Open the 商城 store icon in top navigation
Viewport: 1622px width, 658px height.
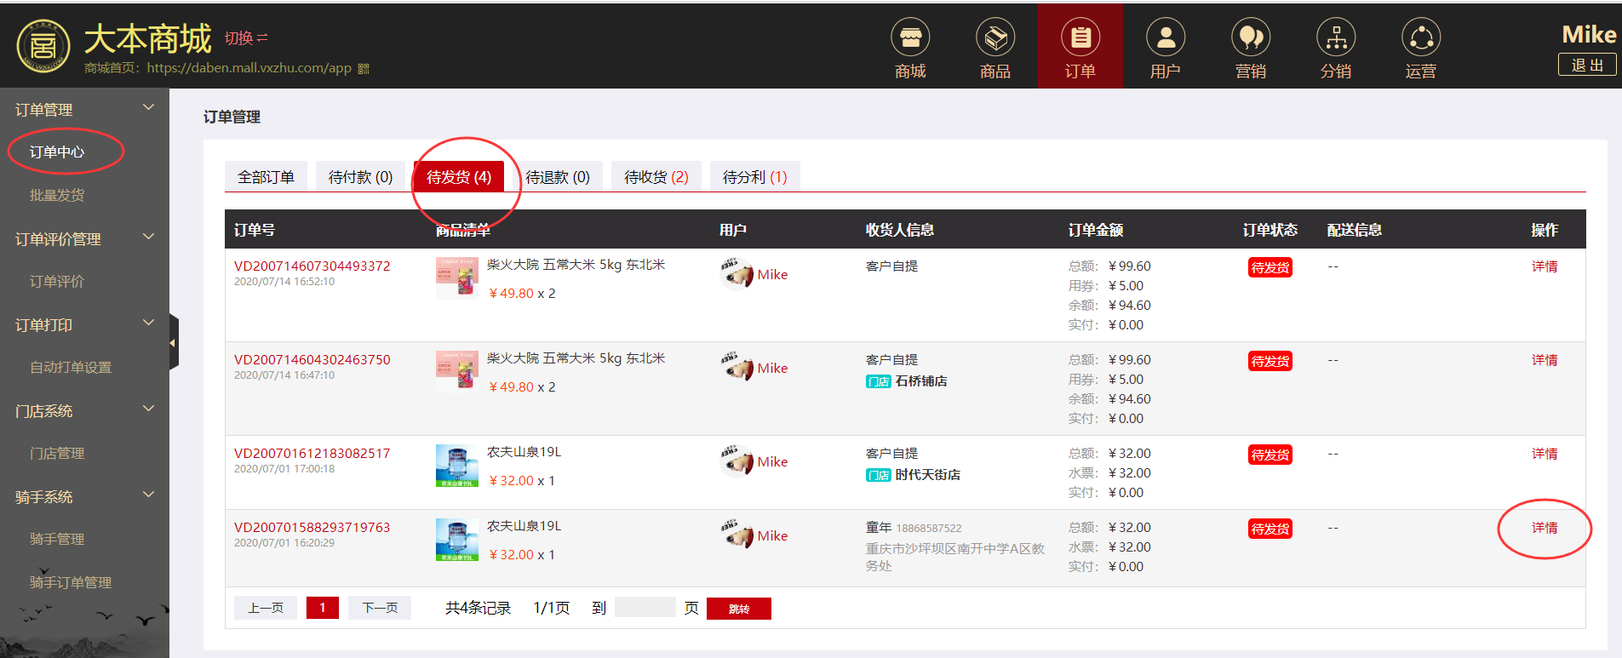[x=910, y=38]
